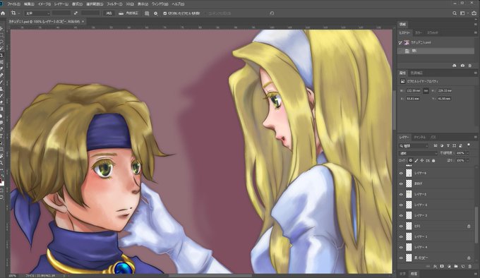Open crop overlay grid options
Viewport: 480px width, 278px height.
pyautogui.click(x=147, y=13)
